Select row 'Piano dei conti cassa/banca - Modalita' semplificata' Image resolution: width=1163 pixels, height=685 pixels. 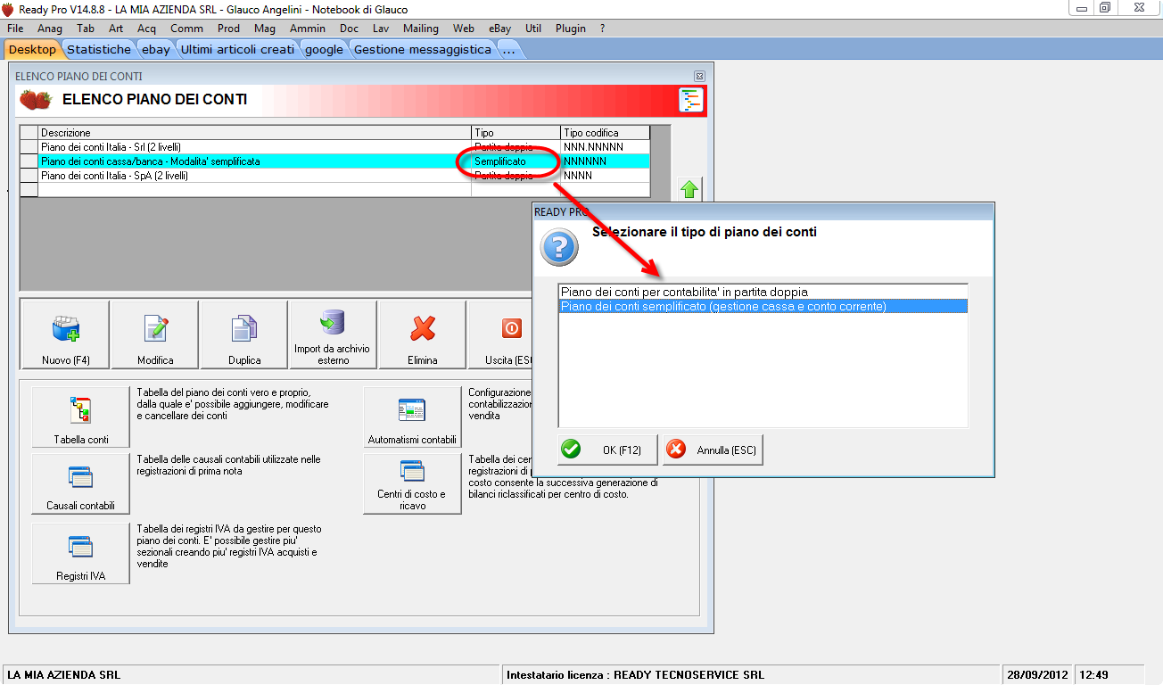334,161
